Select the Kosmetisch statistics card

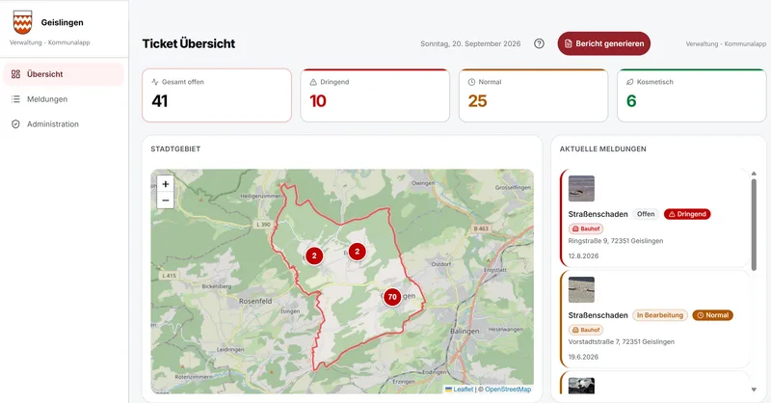coord(692,95)
